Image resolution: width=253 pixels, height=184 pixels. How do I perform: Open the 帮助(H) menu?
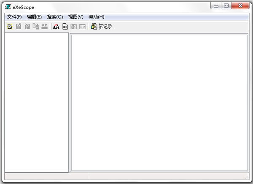click(96, 17)
